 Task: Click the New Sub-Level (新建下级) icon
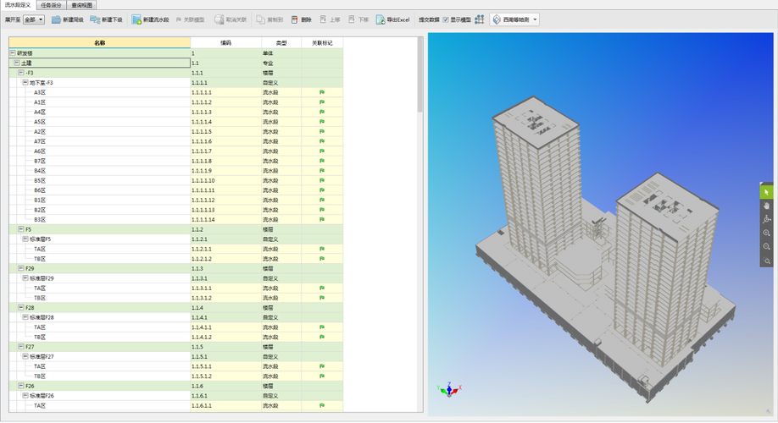click(95, 19)
